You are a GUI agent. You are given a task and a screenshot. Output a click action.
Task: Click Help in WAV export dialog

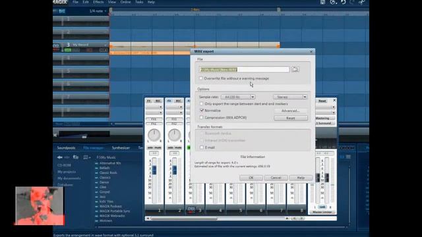coord(301,178)
